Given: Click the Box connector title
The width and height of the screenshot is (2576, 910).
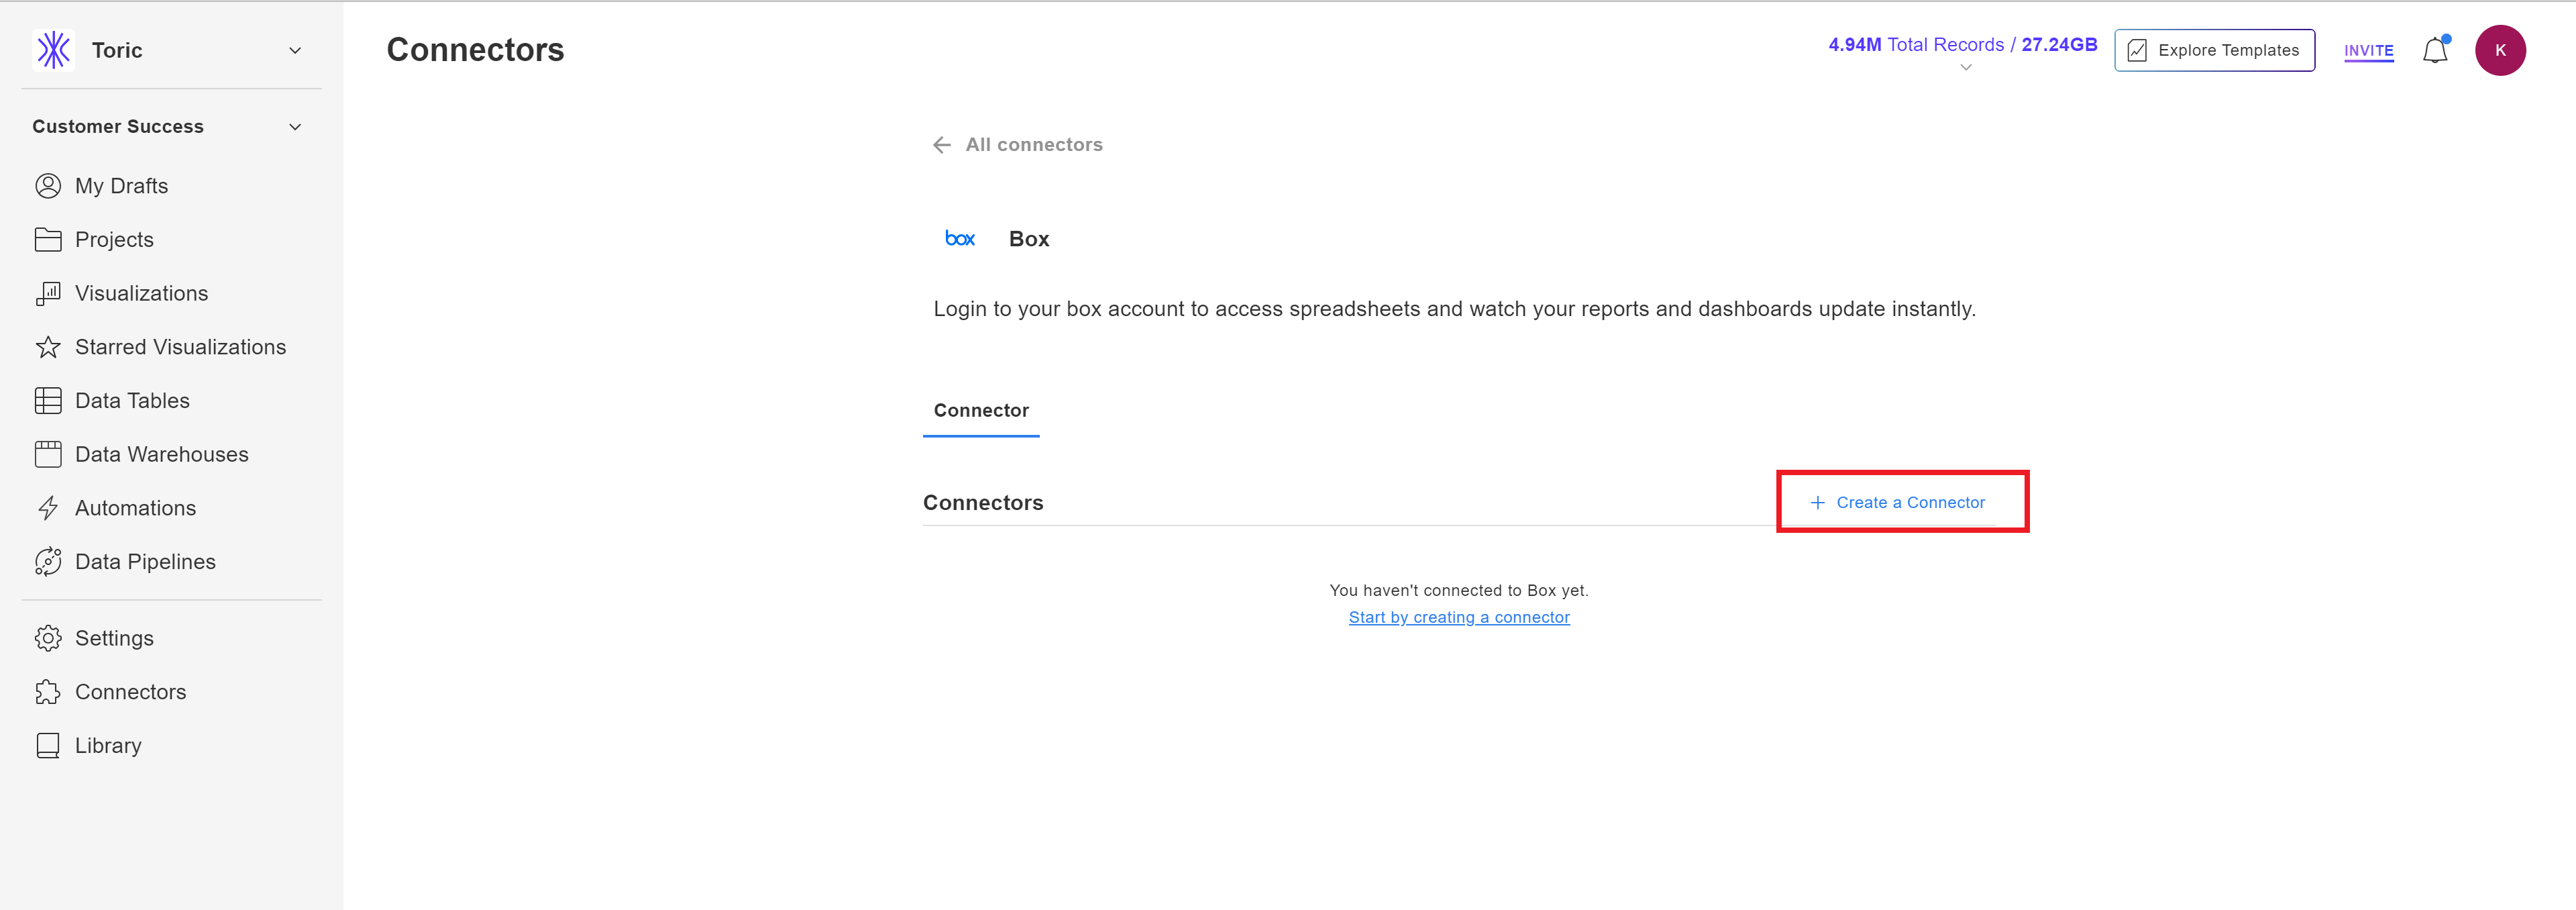Looking at the screenshot, I should [1029, 239].
